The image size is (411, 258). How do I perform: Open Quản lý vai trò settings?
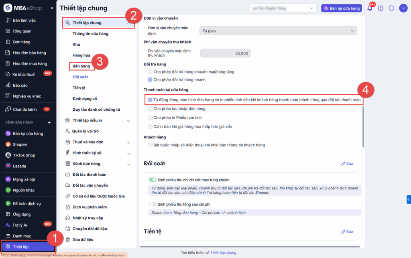85,131
